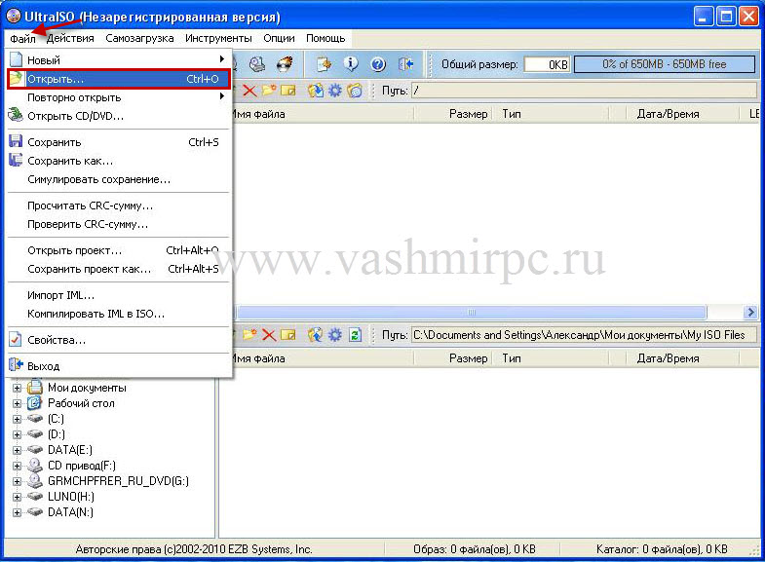This screenshot has width=765, height=562.
Task: Click the 0% of 650MB capacity bar
Action: pos(665,64)
